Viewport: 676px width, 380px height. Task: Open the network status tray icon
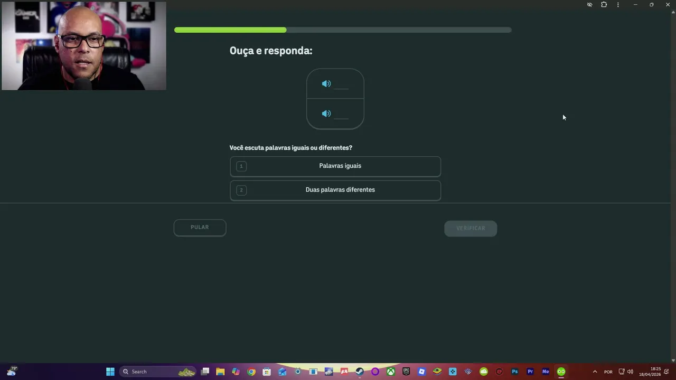(622, 372)
